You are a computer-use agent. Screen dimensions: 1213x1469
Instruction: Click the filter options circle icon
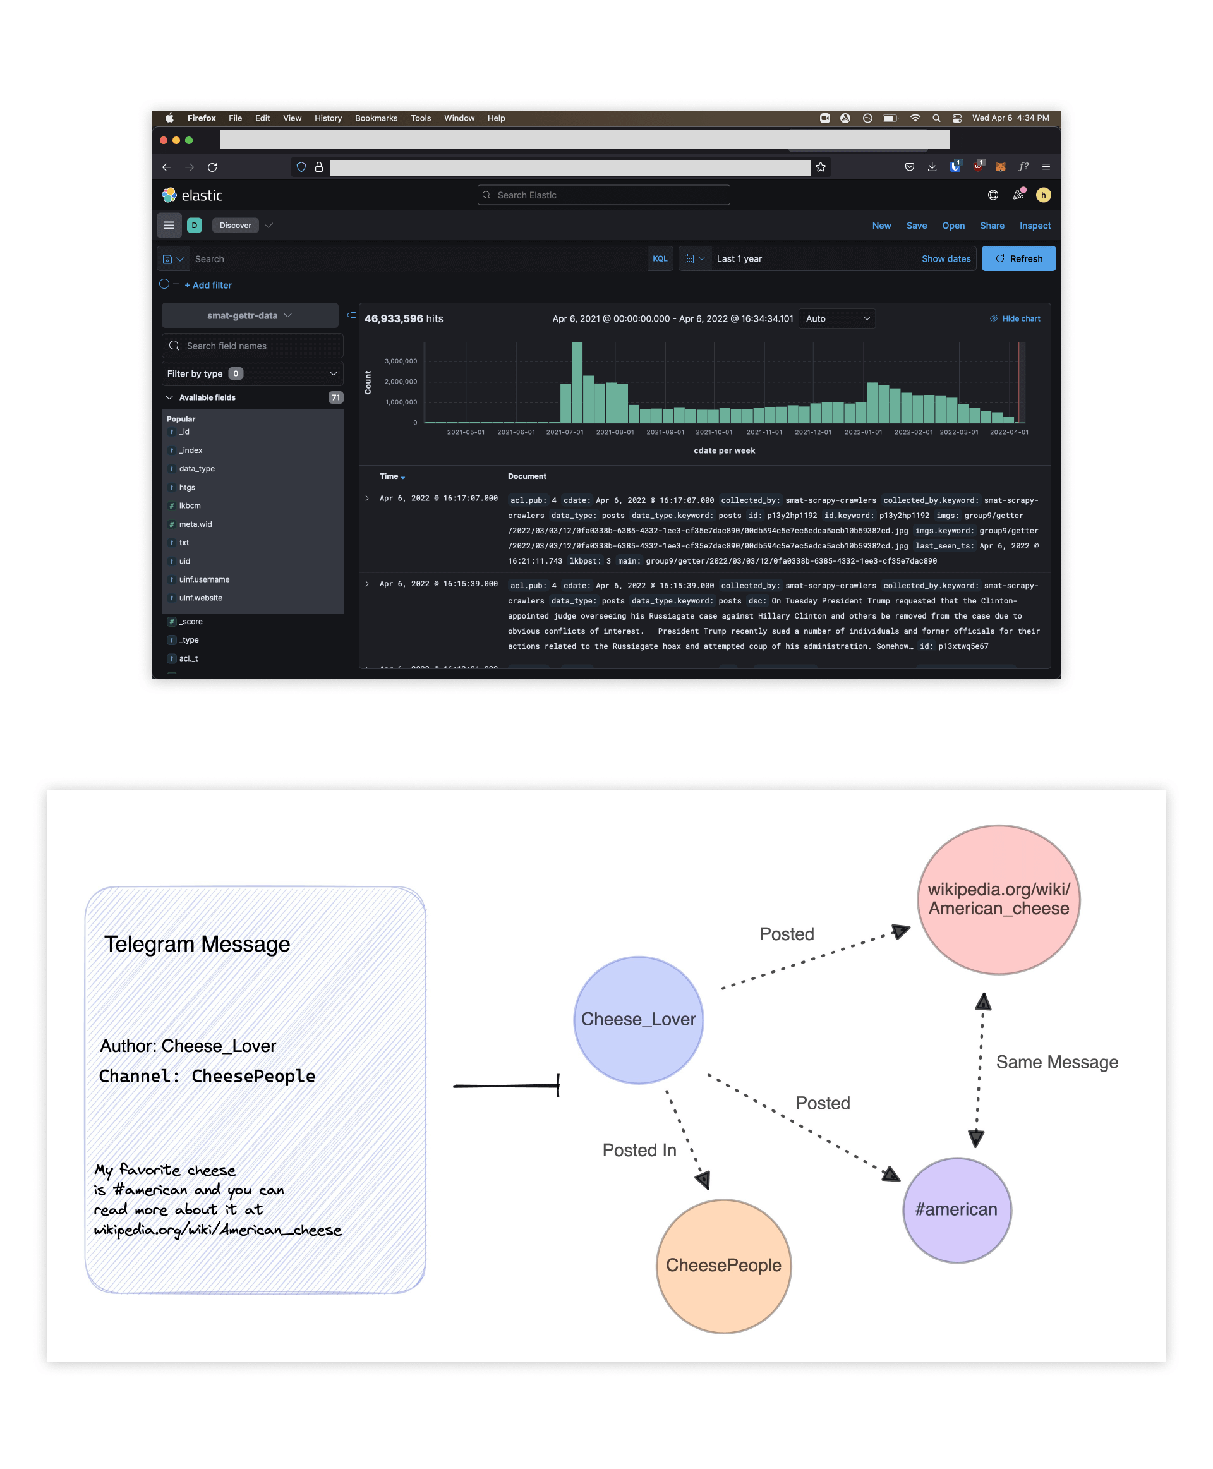(164, 284)
